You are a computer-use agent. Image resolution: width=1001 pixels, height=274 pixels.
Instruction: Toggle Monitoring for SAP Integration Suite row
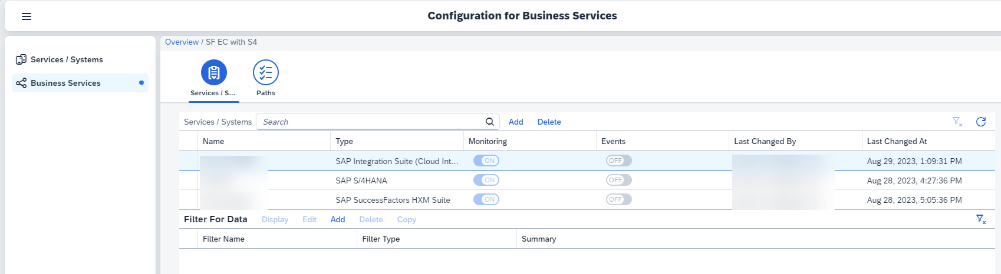(486, 161)
